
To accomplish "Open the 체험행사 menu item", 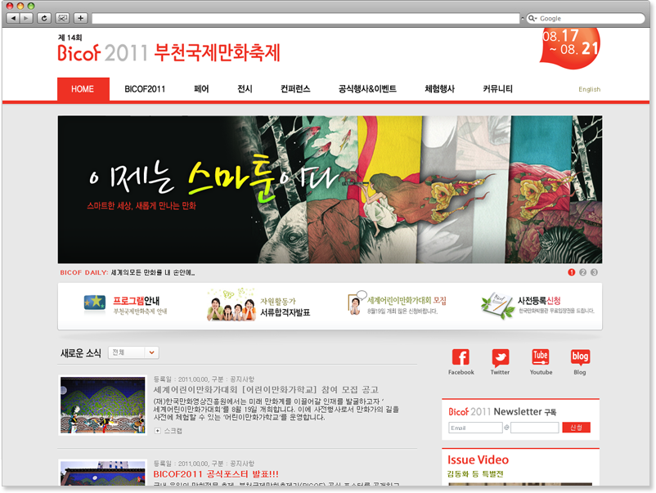I will pos(439,89).
